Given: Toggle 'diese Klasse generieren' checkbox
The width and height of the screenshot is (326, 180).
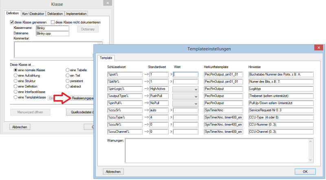Looking at the screenshot, I should [x=12, y=22].
